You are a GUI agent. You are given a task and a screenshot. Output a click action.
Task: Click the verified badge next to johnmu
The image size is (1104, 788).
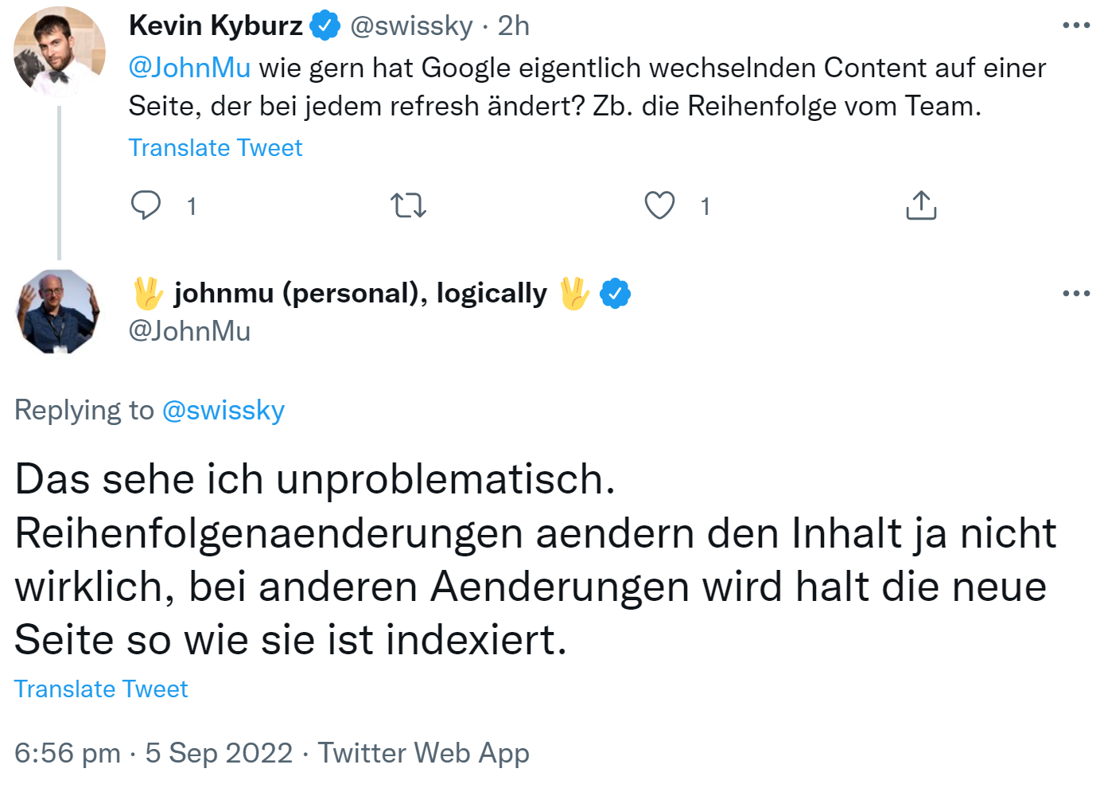tap(614, 292)
